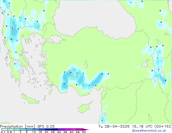Image resolution: width=172 pixels, height=133 pixels.
Task: Click the "(00+162)" forecast offset text
Action: pos(163,126)
